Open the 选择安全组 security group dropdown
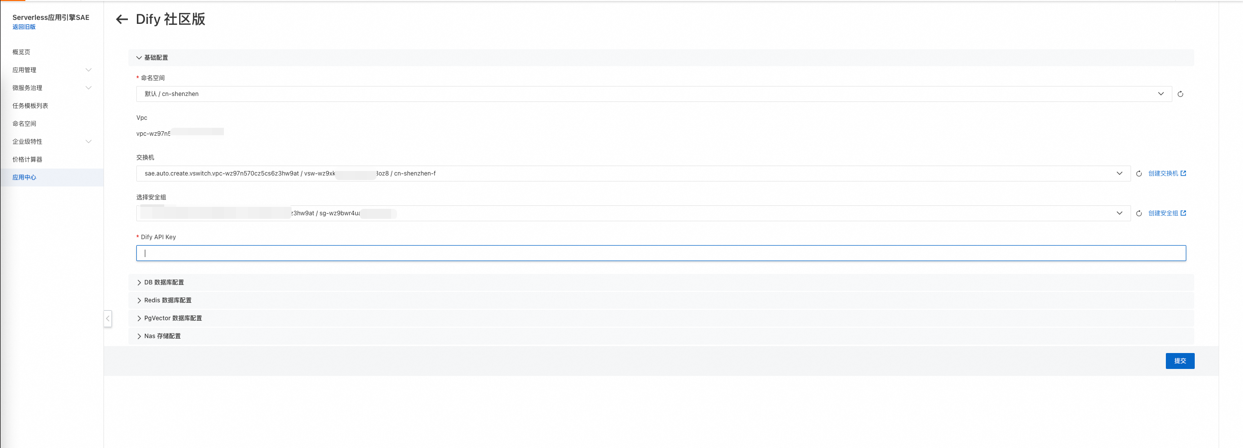The width and height of the screenshot is (1243, 448). [633, 213]
